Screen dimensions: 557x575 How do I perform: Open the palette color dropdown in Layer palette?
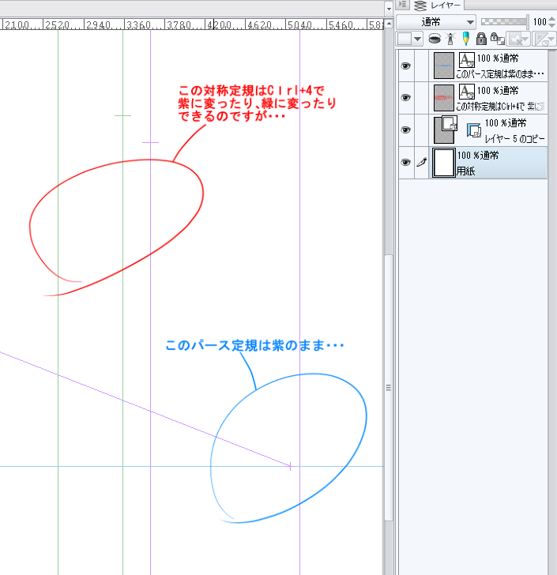(x=410, y=39)
